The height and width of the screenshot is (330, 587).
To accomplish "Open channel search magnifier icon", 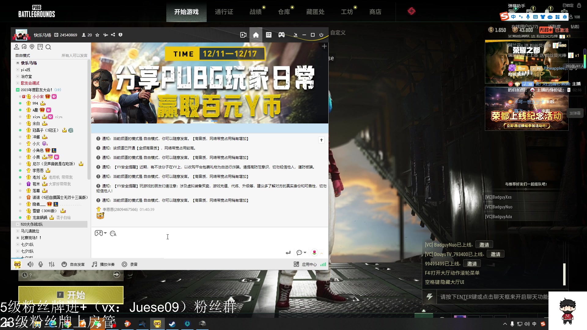I will [x=48, y=47].
